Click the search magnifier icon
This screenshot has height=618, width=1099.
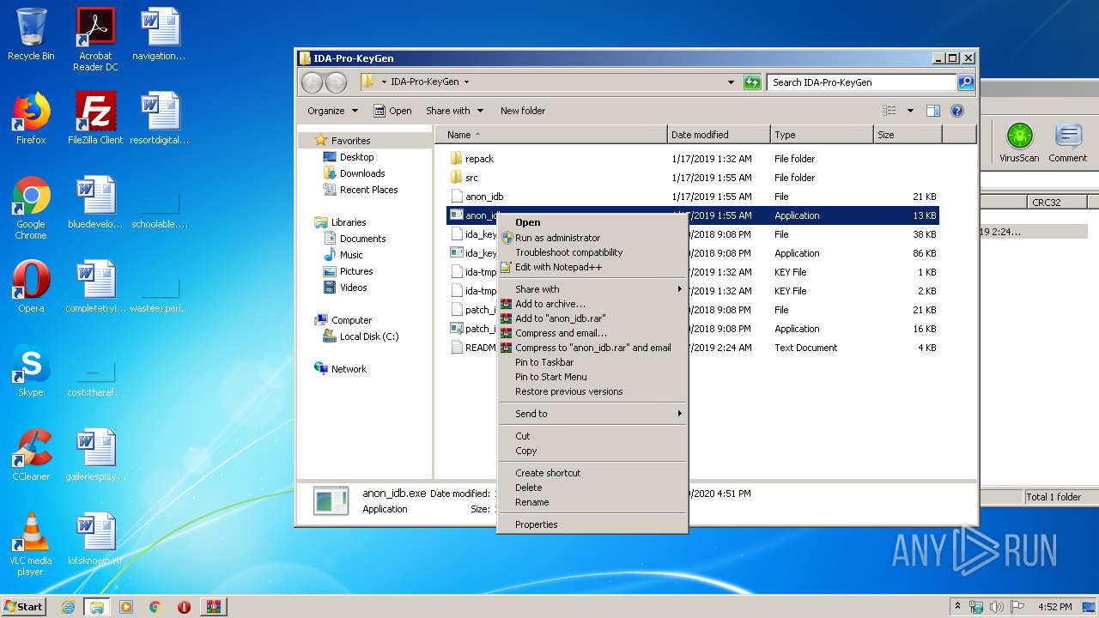pyautogui.click(x=966, y=82)
